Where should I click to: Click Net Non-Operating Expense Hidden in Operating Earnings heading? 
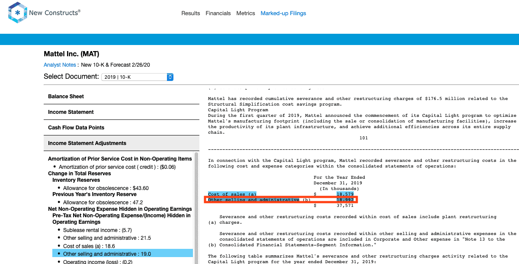pos(120,209)
